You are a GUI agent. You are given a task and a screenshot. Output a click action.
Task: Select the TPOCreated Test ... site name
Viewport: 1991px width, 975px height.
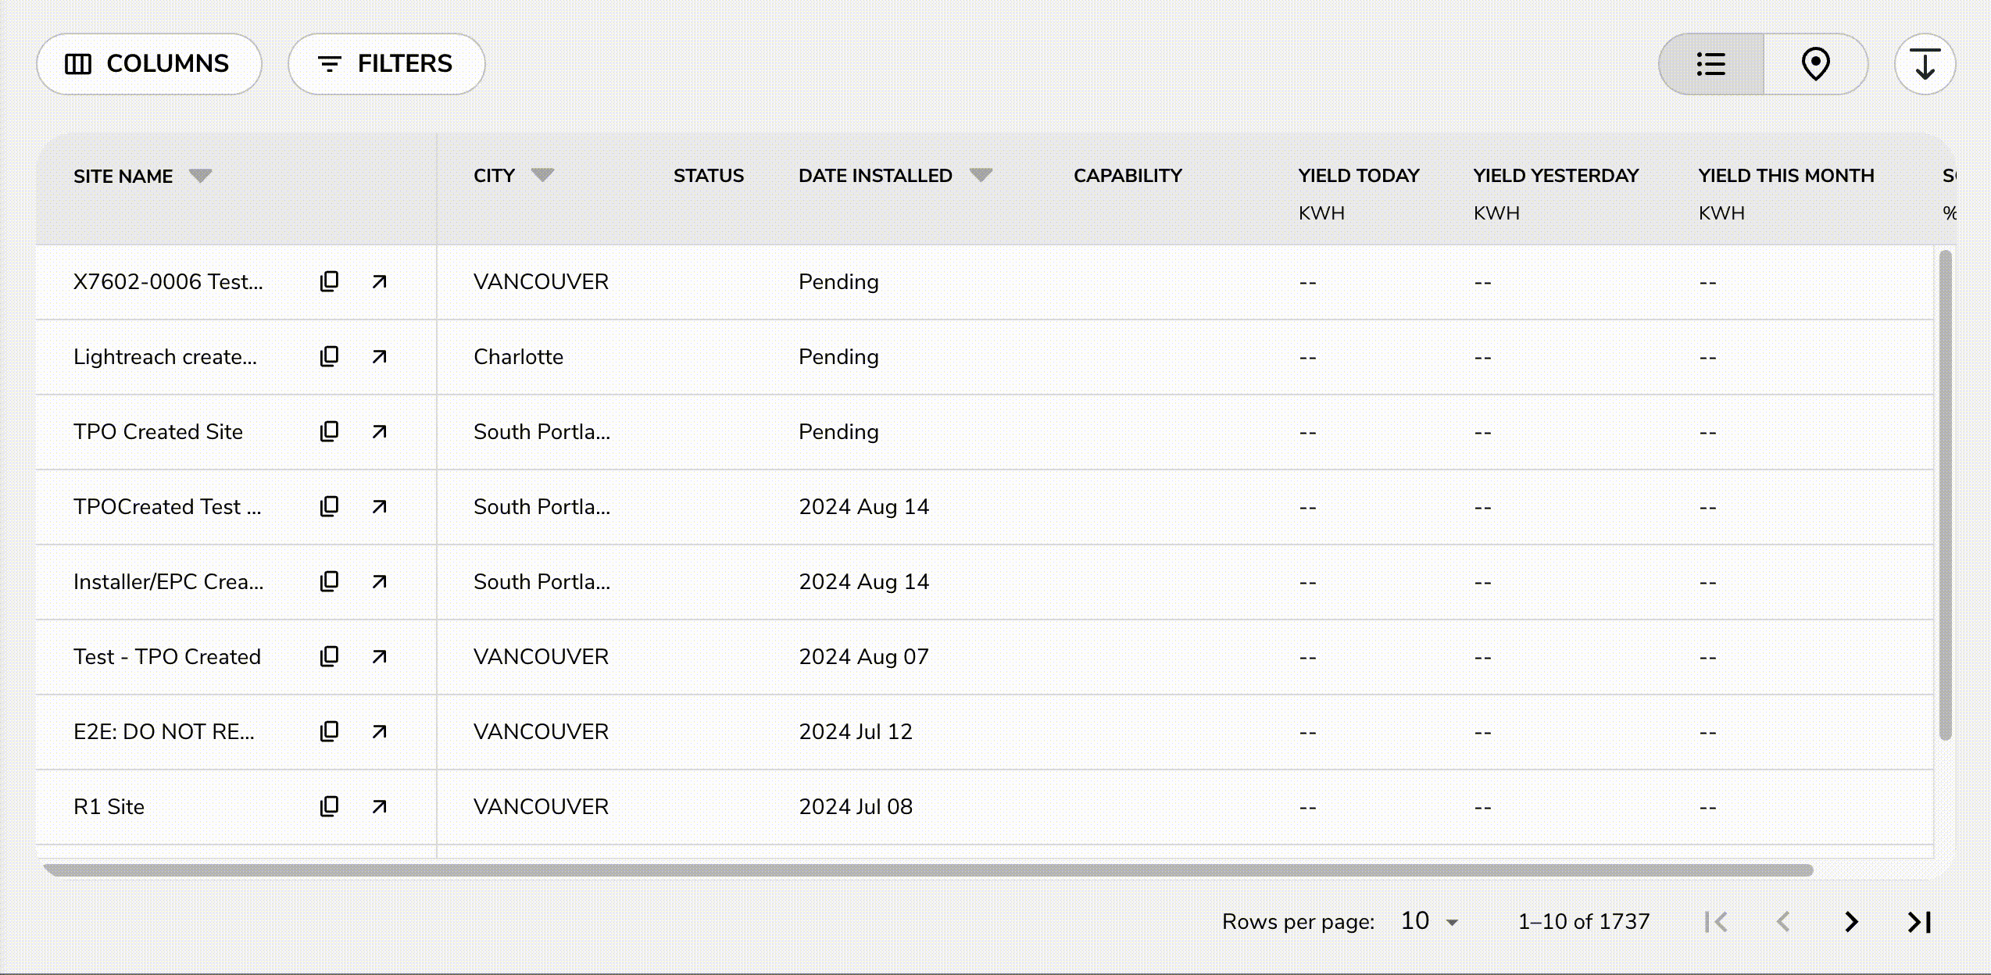pyautogui.click(x=167, y=506)
